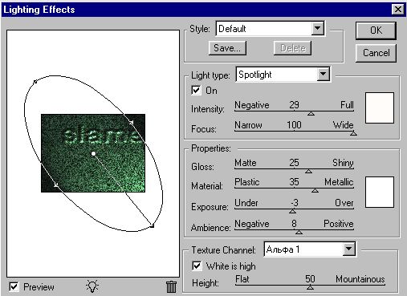Click the Ambience slider thumb
Image resolution: width=407 pixels, height=296 pixels.
(299, 232)
